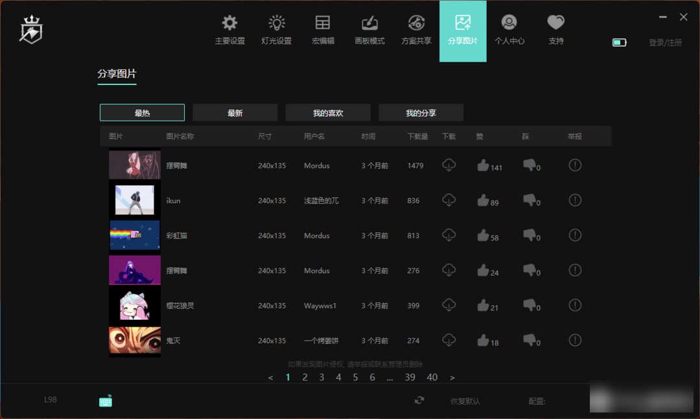The width and height of the screenshot is (700, 419).
Task: Open the 樱花狼灵 thumbnail
Action: click(134, 305)
